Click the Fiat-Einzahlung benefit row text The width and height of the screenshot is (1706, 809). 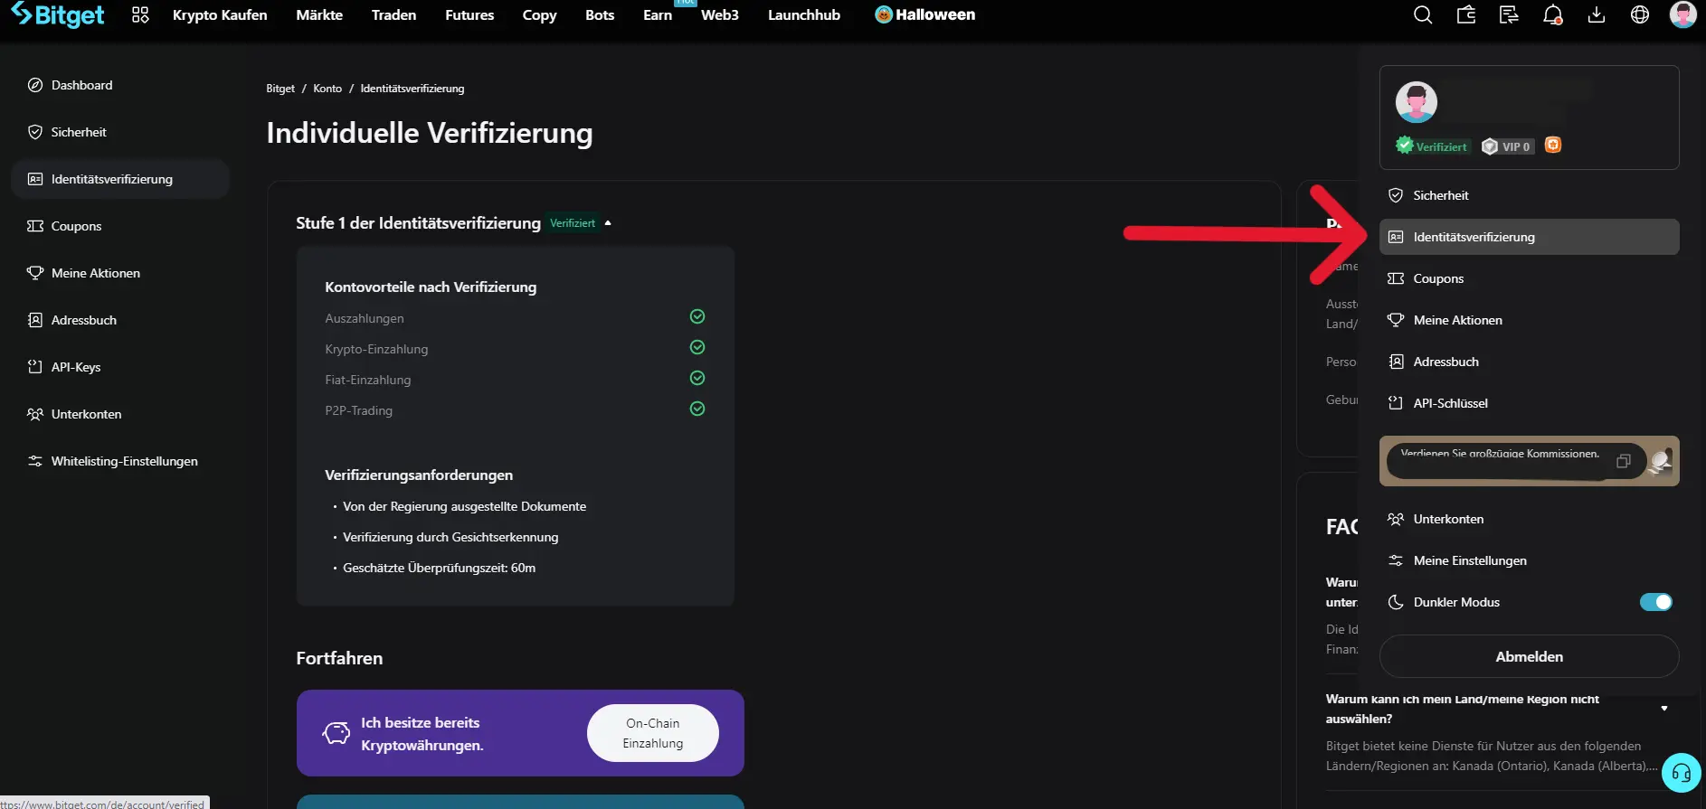(368, 380)
